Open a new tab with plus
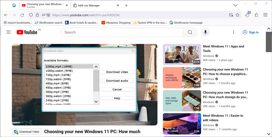272x137 pixels. point(126,6)
